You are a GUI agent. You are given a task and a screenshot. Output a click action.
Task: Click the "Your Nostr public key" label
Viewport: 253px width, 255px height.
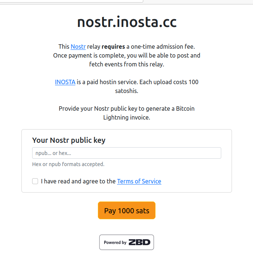click(x=69, y=140)
